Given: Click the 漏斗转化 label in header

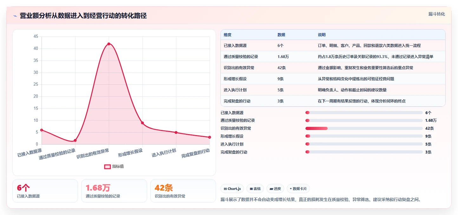Looking at the screenshot, I should pos(436,14).
